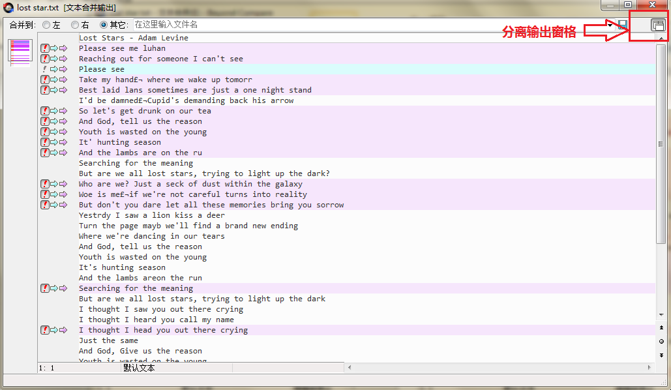This screenshot has height=390, width=671.
Task: Click line 'I thought I saw you out there crying'
Action: point(161,309)
